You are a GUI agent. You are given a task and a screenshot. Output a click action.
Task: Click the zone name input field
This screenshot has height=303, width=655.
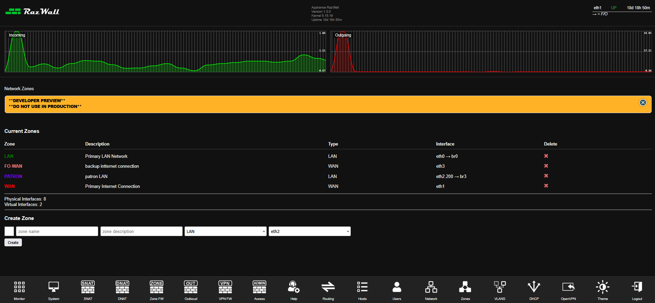57,231
